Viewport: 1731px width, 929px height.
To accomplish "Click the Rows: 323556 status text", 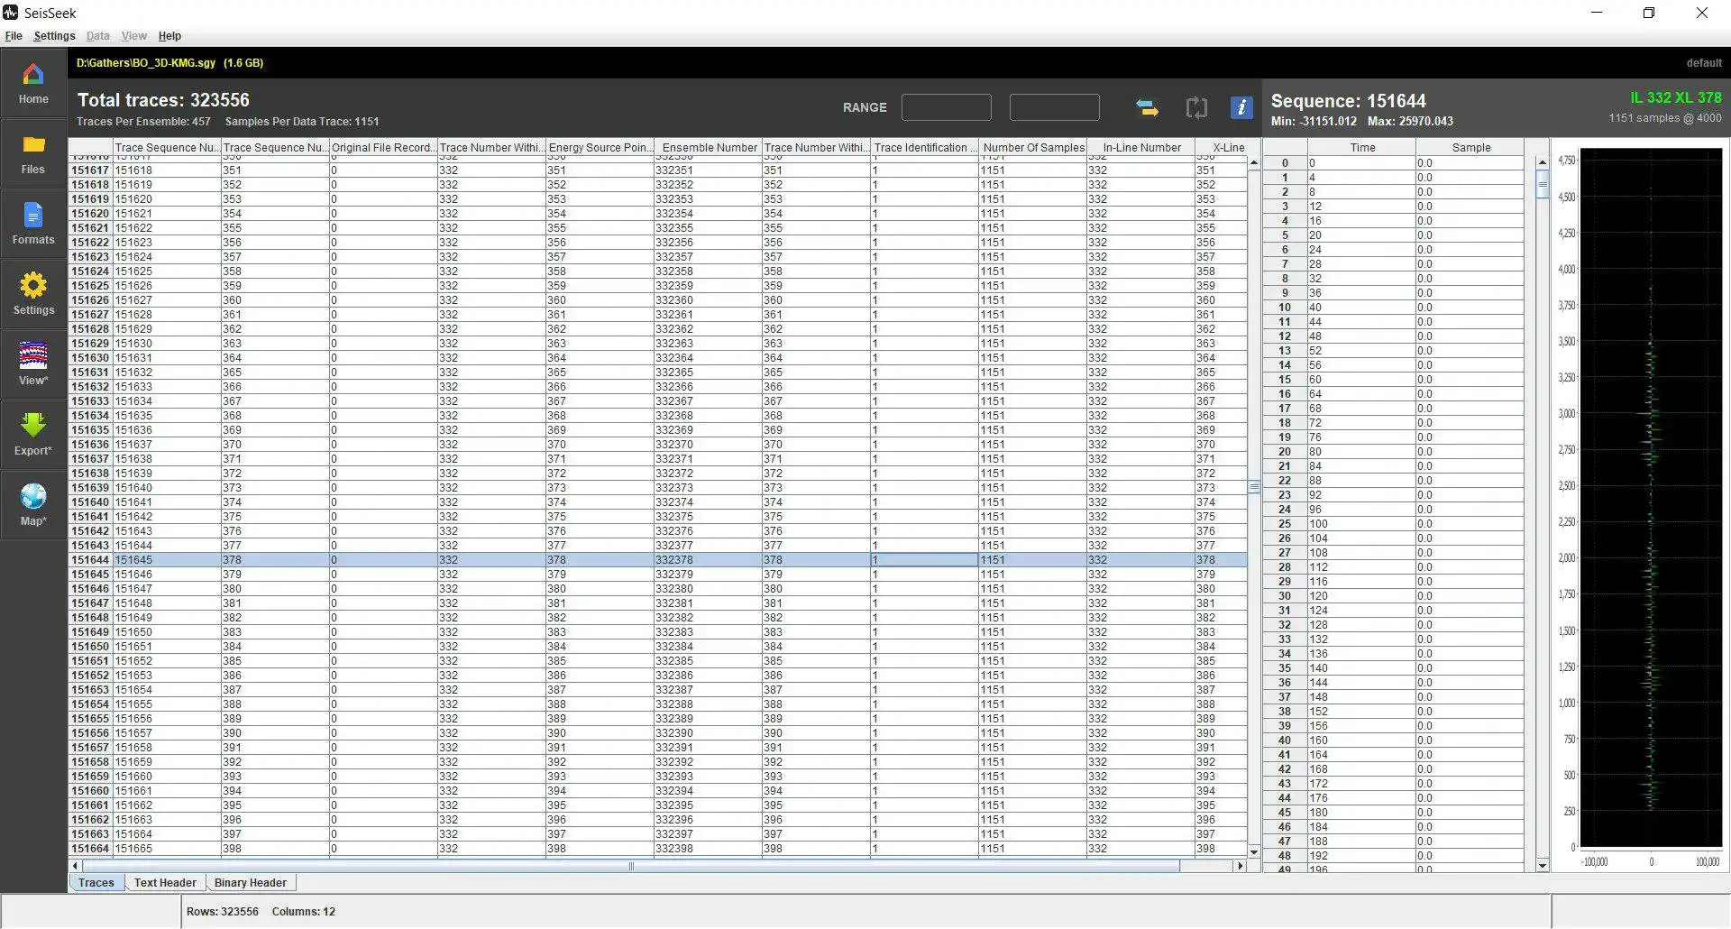I will click(223, 912).
